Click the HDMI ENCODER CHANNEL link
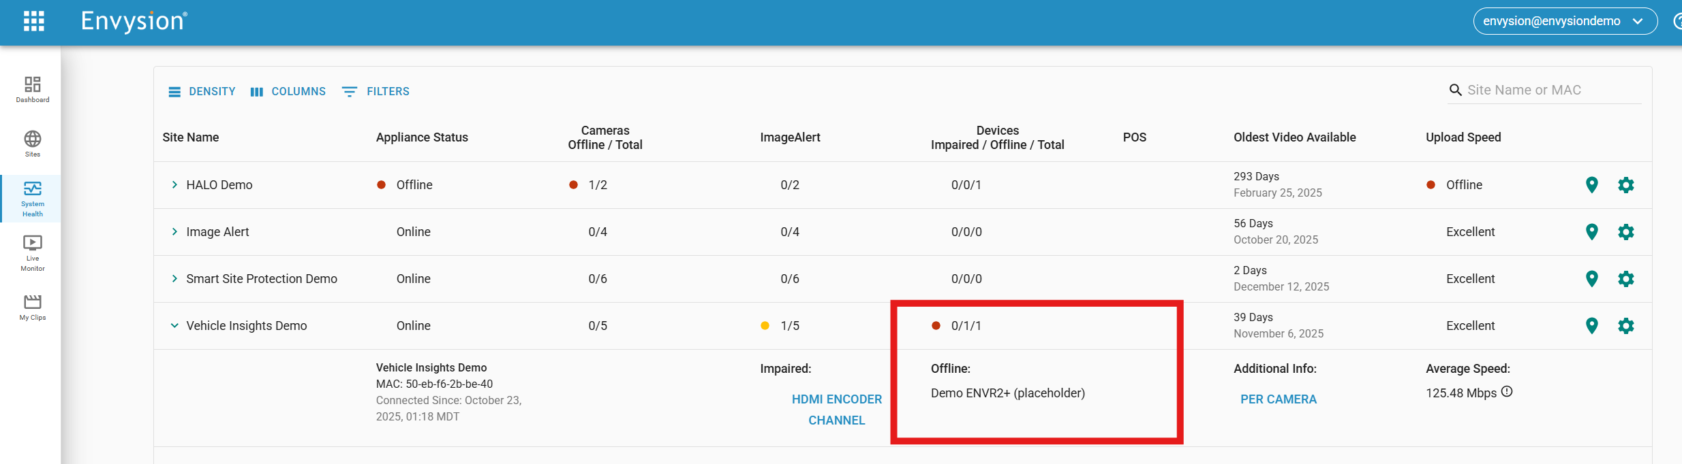Screen dimensions: 1682x464 836,410
